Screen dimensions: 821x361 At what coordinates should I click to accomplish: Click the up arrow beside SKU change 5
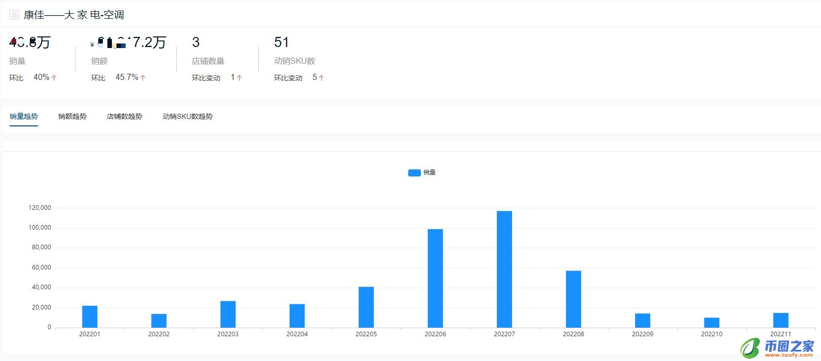tap(321, 78)
